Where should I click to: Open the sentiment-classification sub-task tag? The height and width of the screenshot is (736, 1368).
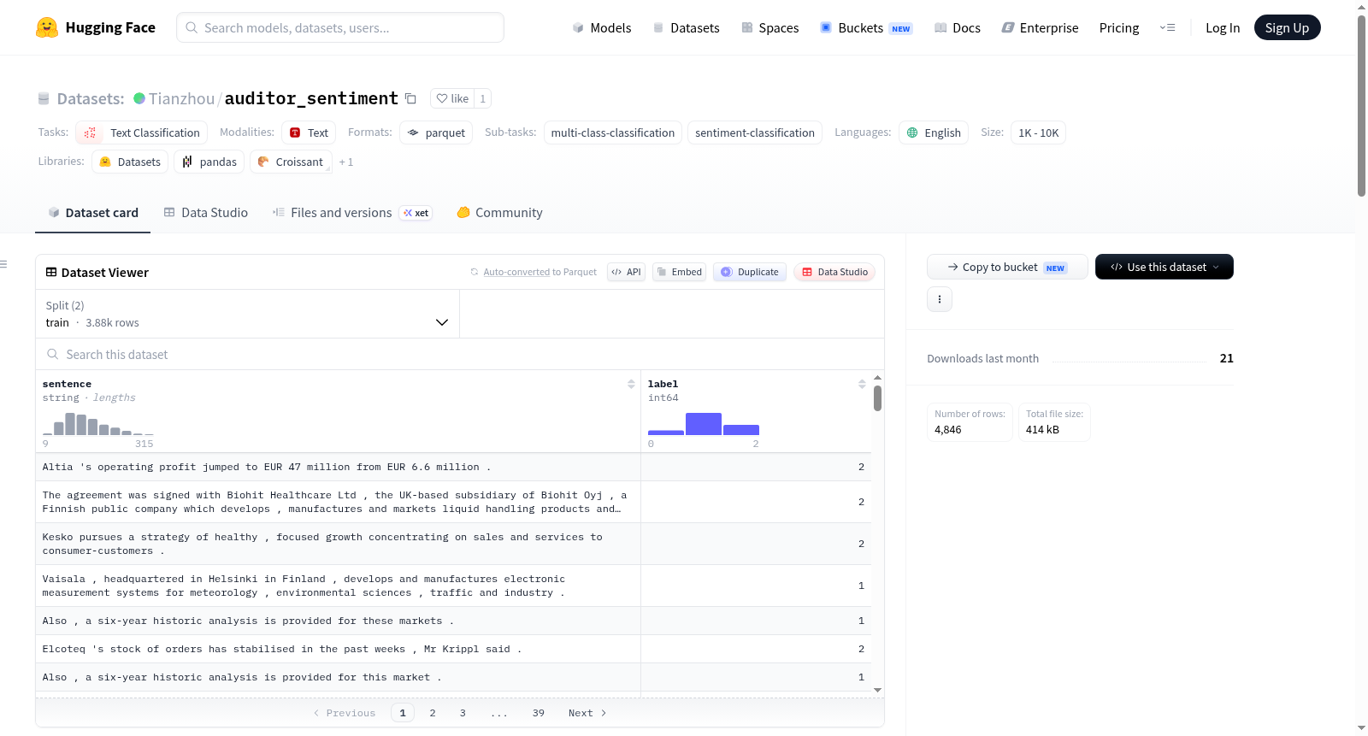(755, 132)
